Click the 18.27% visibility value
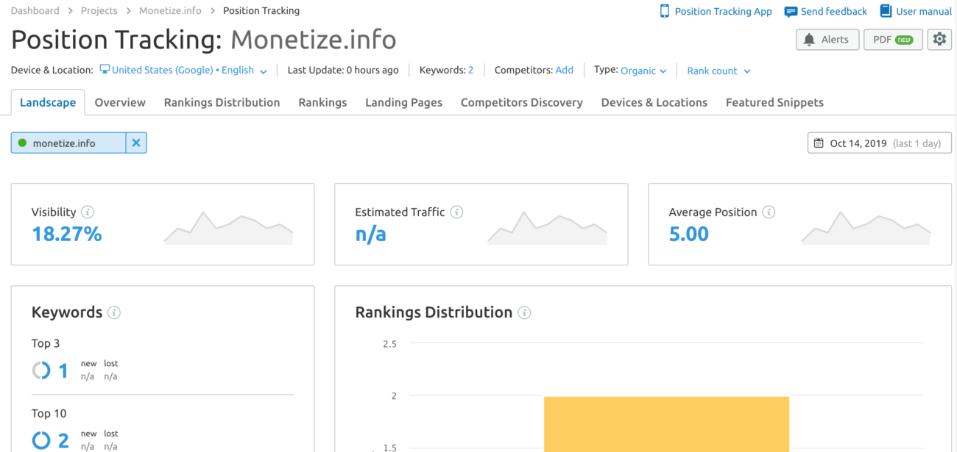The width and height of the screenshot is (957, 452). (66, 234)
